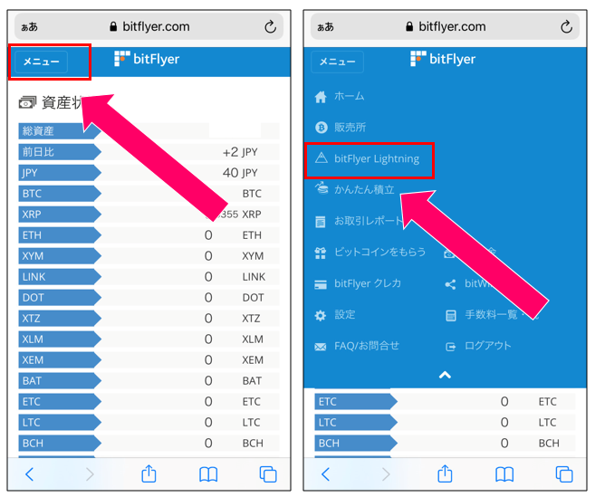Viewport: 595px width, 497px height.
Task: Open かんたん積立 from the menu
Action: [364, 190]
